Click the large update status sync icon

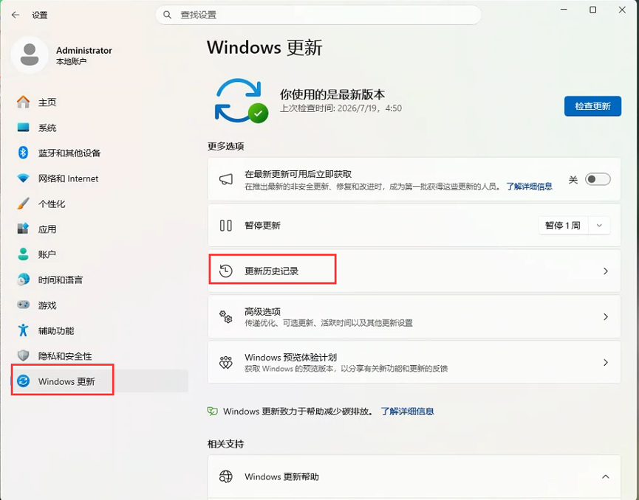click(x=240, y=101)
